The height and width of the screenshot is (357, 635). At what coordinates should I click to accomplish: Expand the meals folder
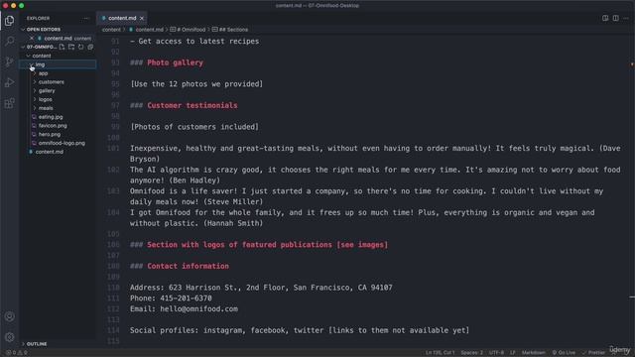pos(35,108)
